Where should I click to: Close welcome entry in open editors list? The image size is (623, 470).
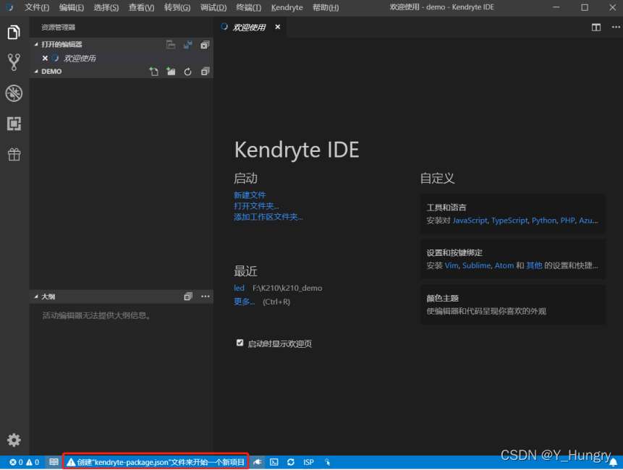pyautogui.click(x=45, y=59)
